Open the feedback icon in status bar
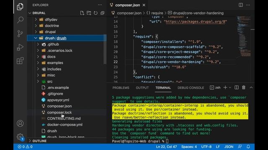The width and height of the screenshot is (268, 150). pos(240,147)
